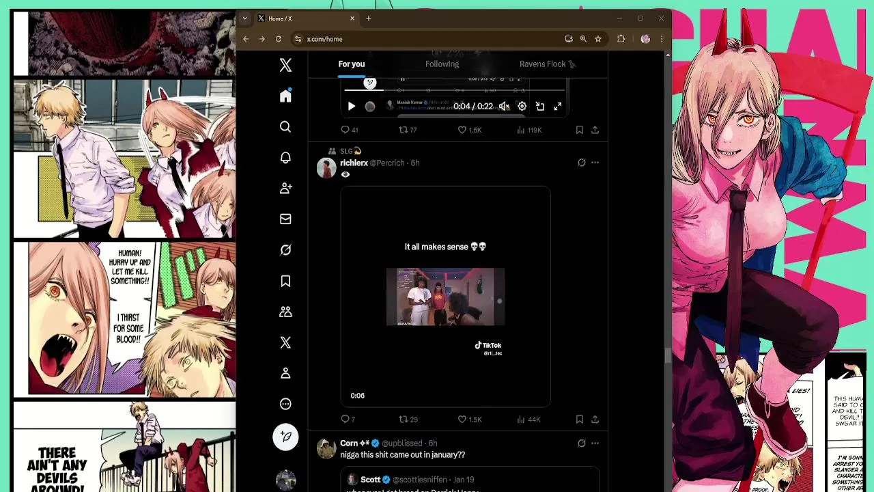
Task: Select the Home / X browser tab
Action: tap(306, 18)
